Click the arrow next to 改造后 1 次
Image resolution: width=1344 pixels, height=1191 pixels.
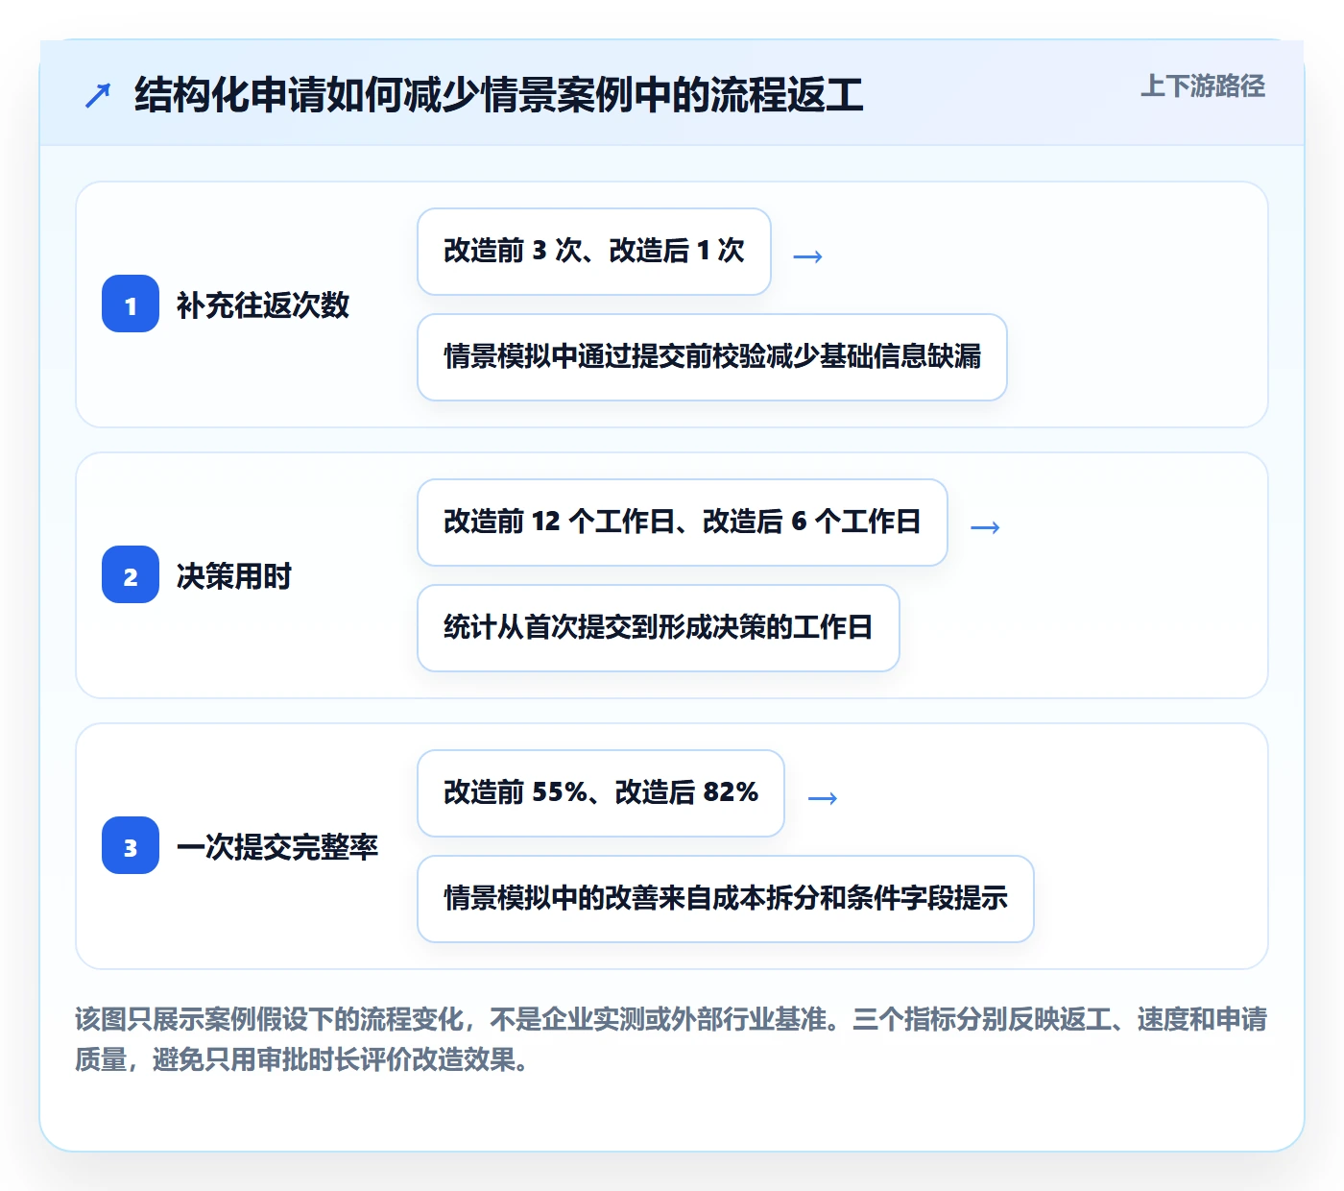[808, 256]
